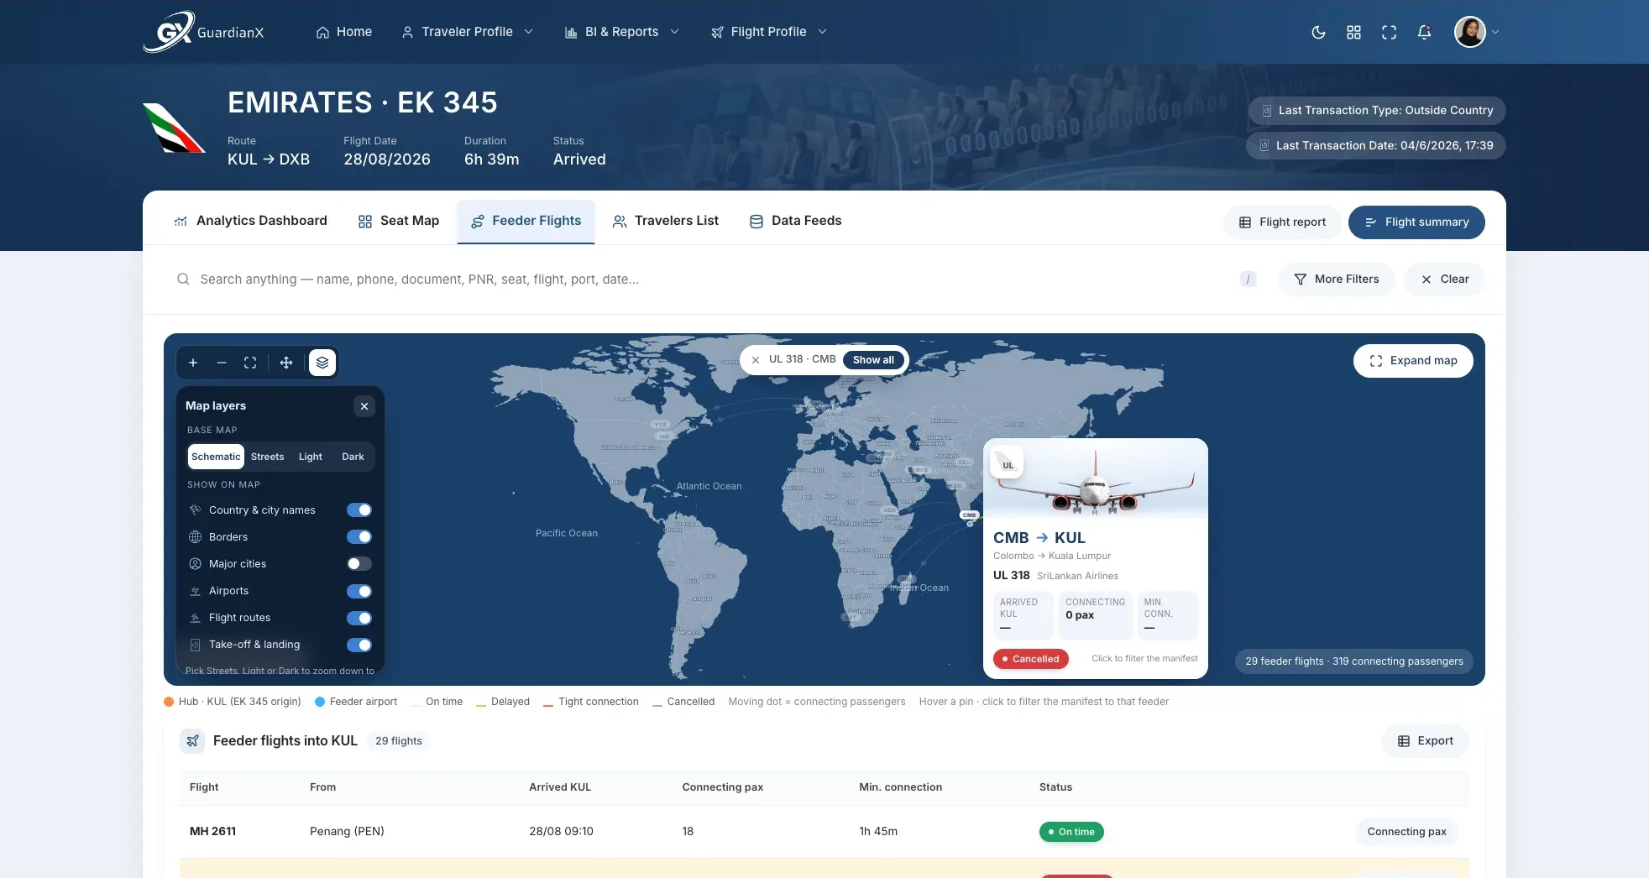Expand Flight Profile menu
1649x878 pixels.
coord(769,32)
